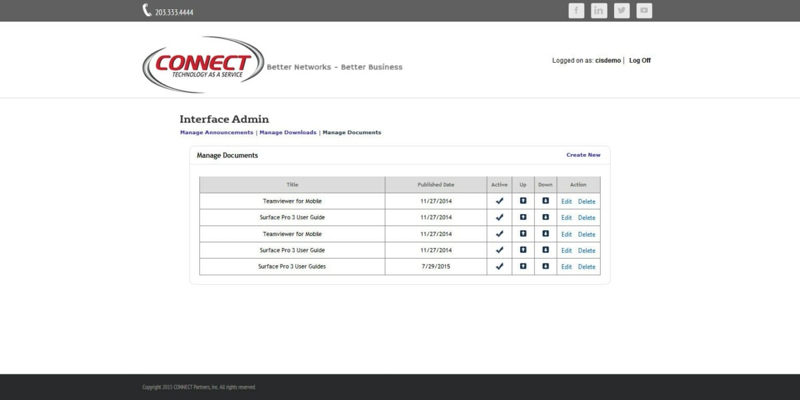Move the second Surface Pro 3 User Guide up
800x400 pixels.
point(523,250)
